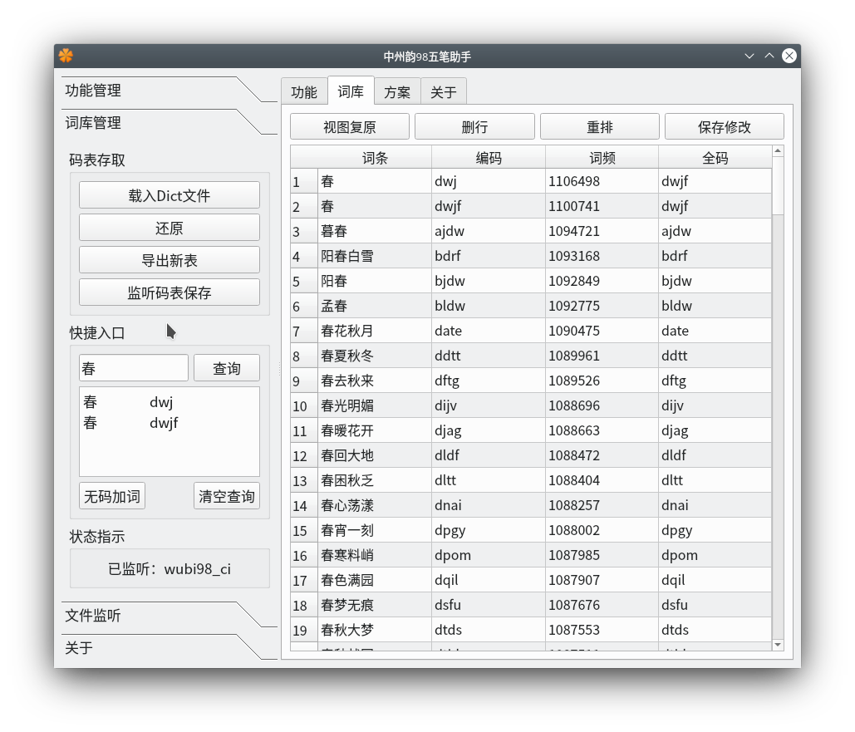Expand the 关于 sidebar section
The image size is (855, 732).
(x=79, y=648)
